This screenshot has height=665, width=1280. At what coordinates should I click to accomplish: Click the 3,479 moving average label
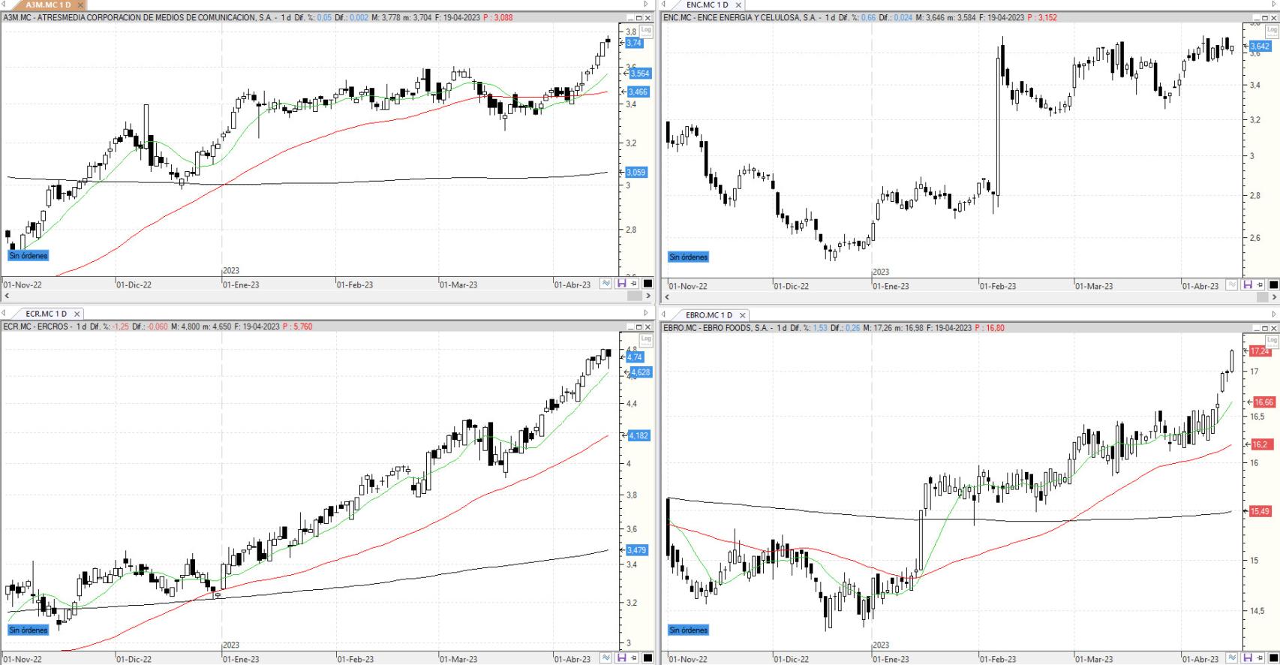[636, 550]
